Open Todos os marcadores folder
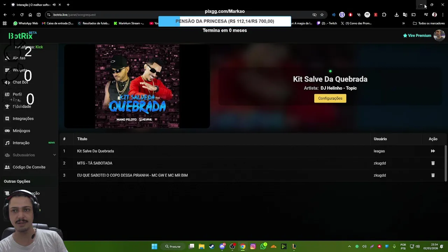 coord(429,23)
